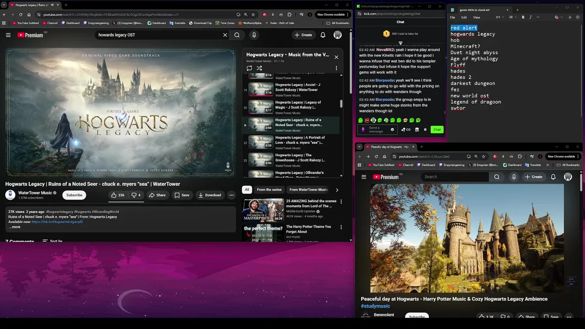Subscribe to WaterTower Music channel
Image resolution: width=585 pixels, height=329 pixels.
[74, 195]
